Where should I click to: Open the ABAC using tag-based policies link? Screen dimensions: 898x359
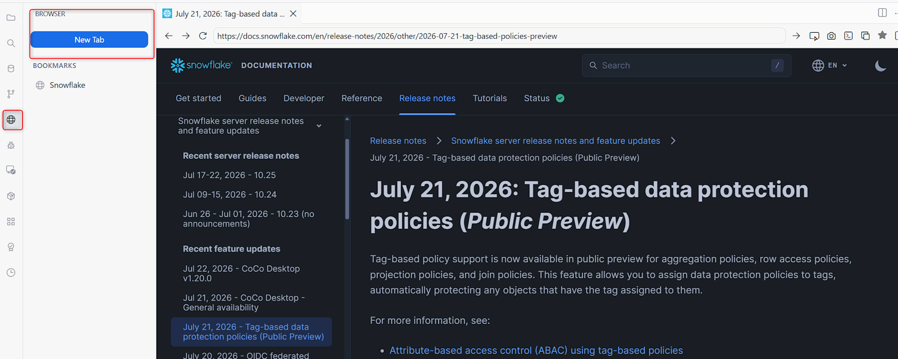[x=536, y=350]
